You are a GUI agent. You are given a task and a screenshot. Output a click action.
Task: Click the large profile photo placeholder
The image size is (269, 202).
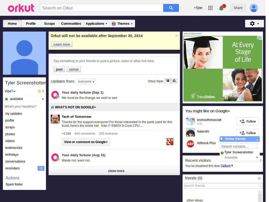click(24, 53)
